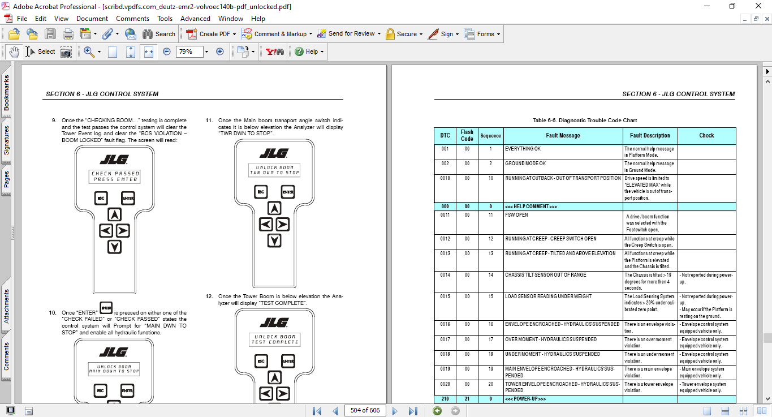Switch to Continuous page layout
Viewport: 772px width, 417px height.
pyautogui.click(x=725, y=411)
